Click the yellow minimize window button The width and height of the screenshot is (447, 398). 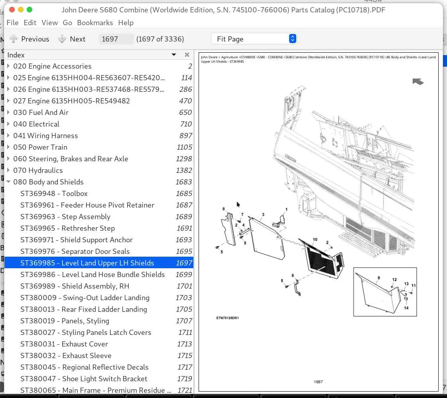pos(20,10)
